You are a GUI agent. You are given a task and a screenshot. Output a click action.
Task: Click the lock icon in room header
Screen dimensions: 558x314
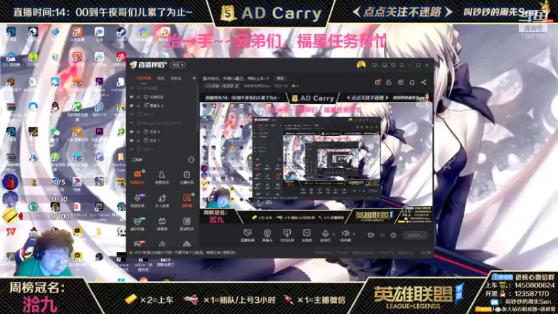(389, 82)
